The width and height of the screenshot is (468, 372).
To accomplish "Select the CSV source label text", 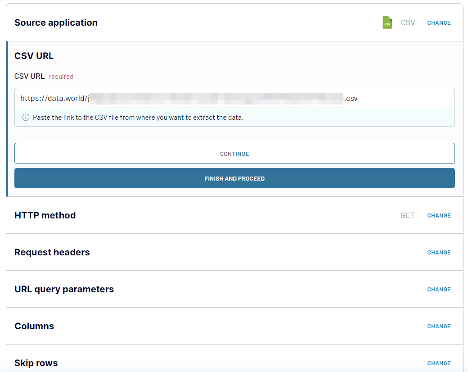I will [408, 23].
